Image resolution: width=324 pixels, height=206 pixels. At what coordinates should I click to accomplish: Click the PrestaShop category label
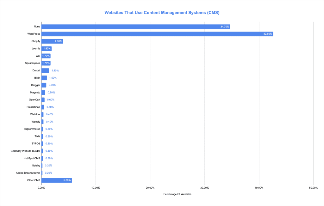click(33, 107)
